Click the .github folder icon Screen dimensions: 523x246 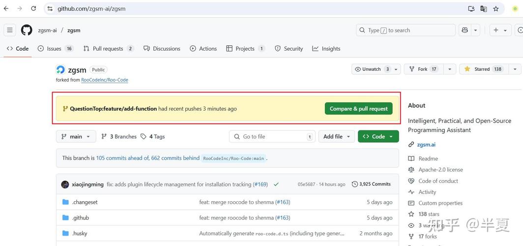pyautogui.click(x=65, y=217)
